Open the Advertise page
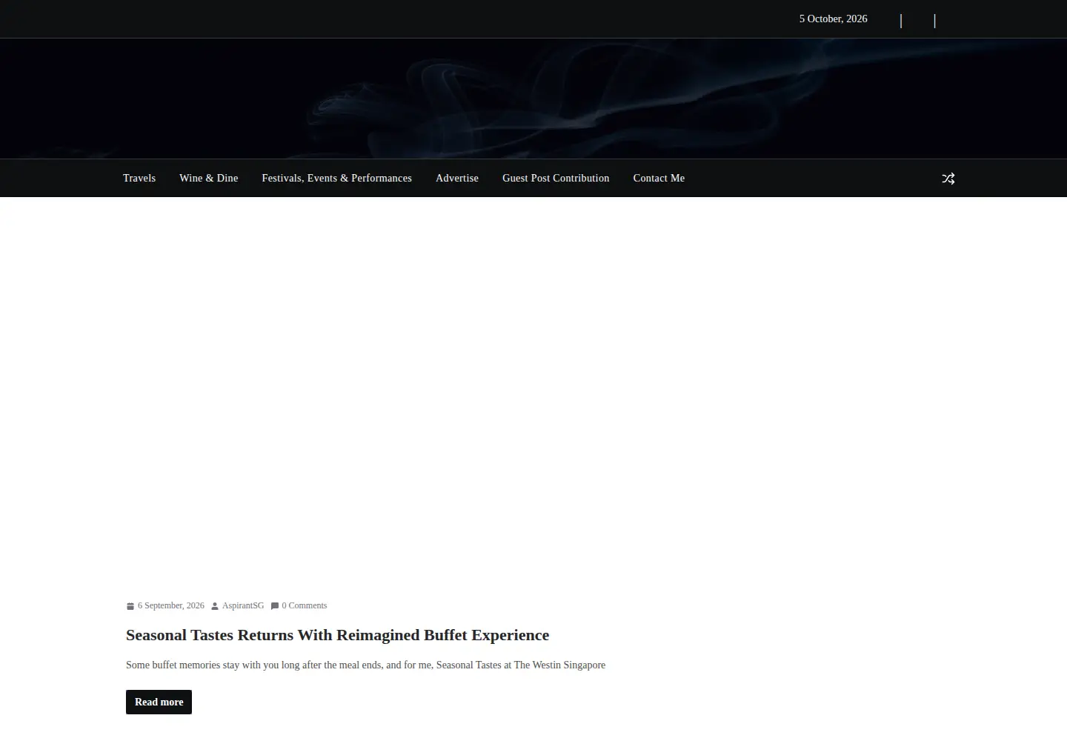Image resolution: width=1067 pixels, height=741 pixels. tap(457, 178)
